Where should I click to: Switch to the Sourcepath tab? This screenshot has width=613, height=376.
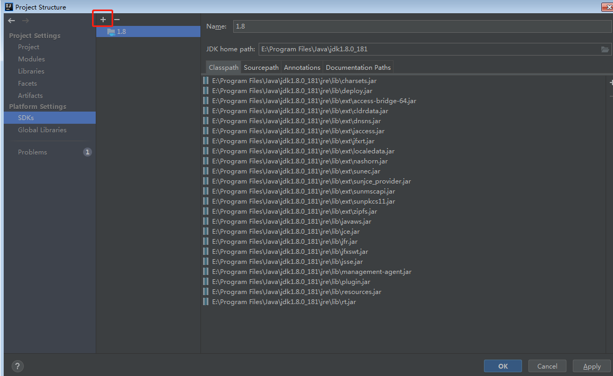point(261,67)
